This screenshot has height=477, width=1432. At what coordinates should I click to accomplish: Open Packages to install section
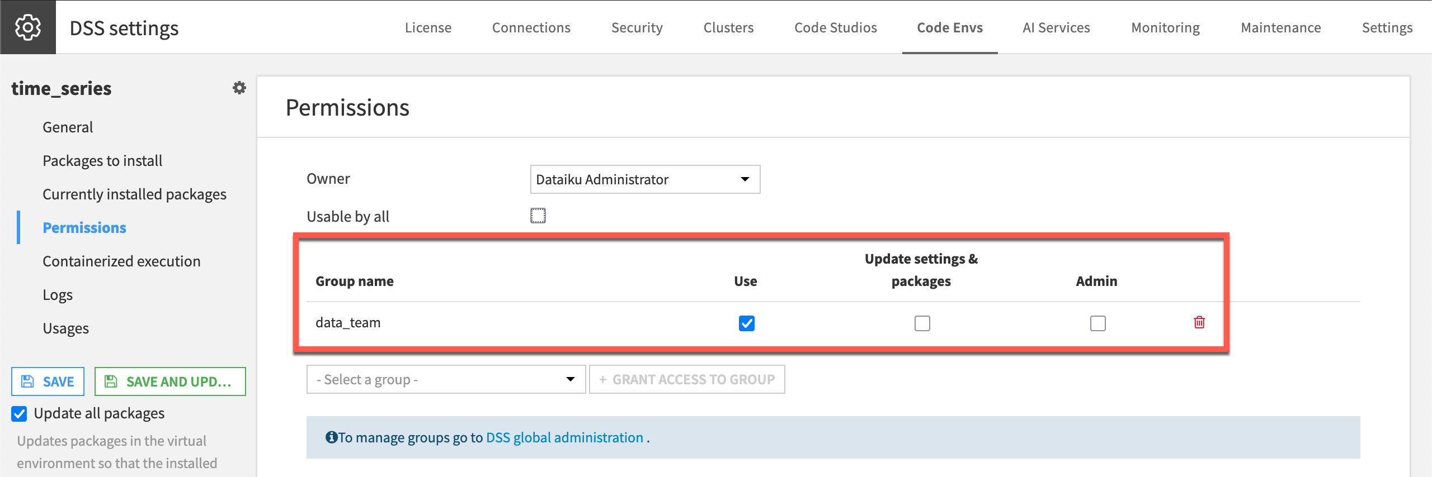click(102, 161)
